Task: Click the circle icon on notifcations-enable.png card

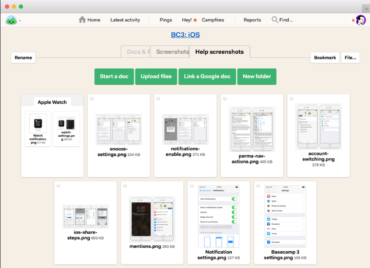Action: pos(158,98)
